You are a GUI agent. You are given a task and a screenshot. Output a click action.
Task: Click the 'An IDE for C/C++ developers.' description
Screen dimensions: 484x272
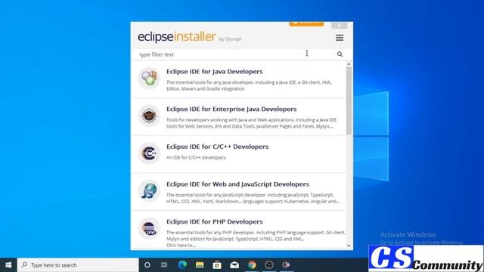tap(197, 157)
